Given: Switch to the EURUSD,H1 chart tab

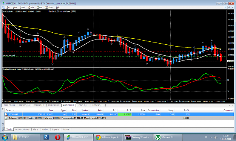Looking at the screenshot, I should [54, 105].
